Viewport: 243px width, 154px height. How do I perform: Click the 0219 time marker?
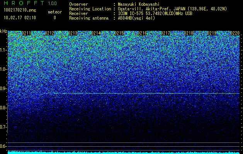point(212,33)
